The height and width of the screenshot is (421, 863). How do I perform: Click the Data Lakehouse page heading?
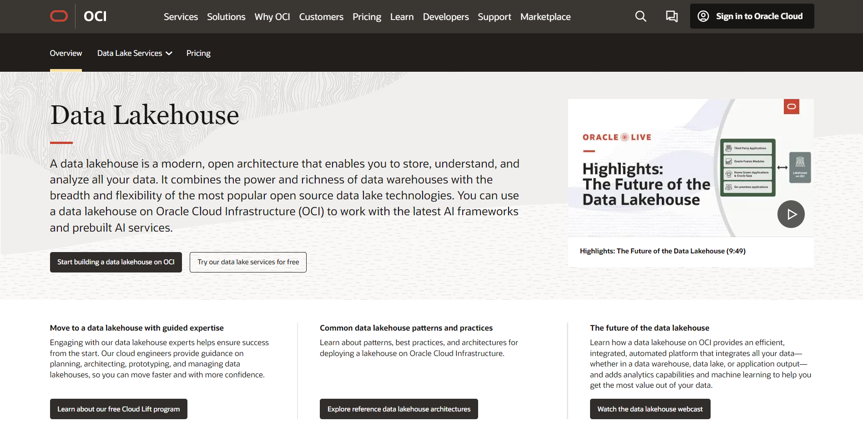[145, 115]
